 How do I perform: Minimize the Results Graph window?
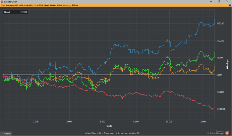211,2
